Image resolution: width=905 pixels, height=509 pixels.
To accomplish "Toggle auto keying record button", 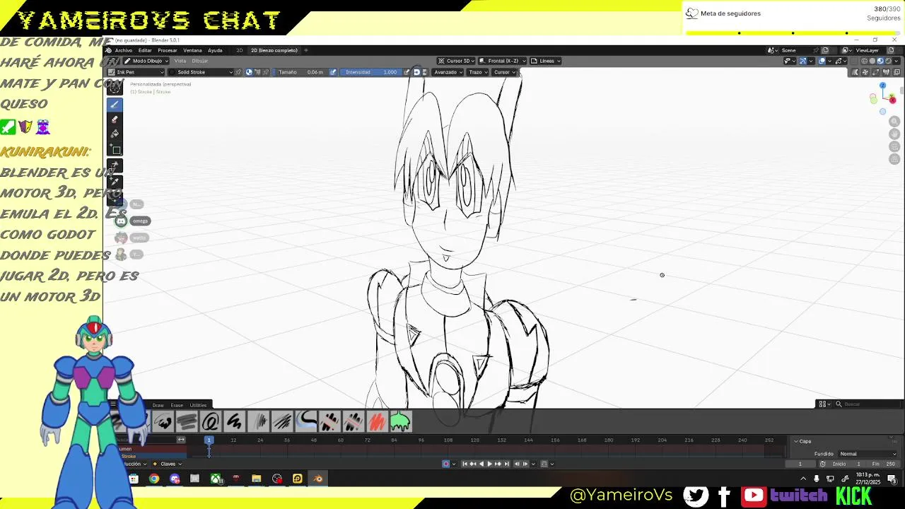I will tap(445, 464).
